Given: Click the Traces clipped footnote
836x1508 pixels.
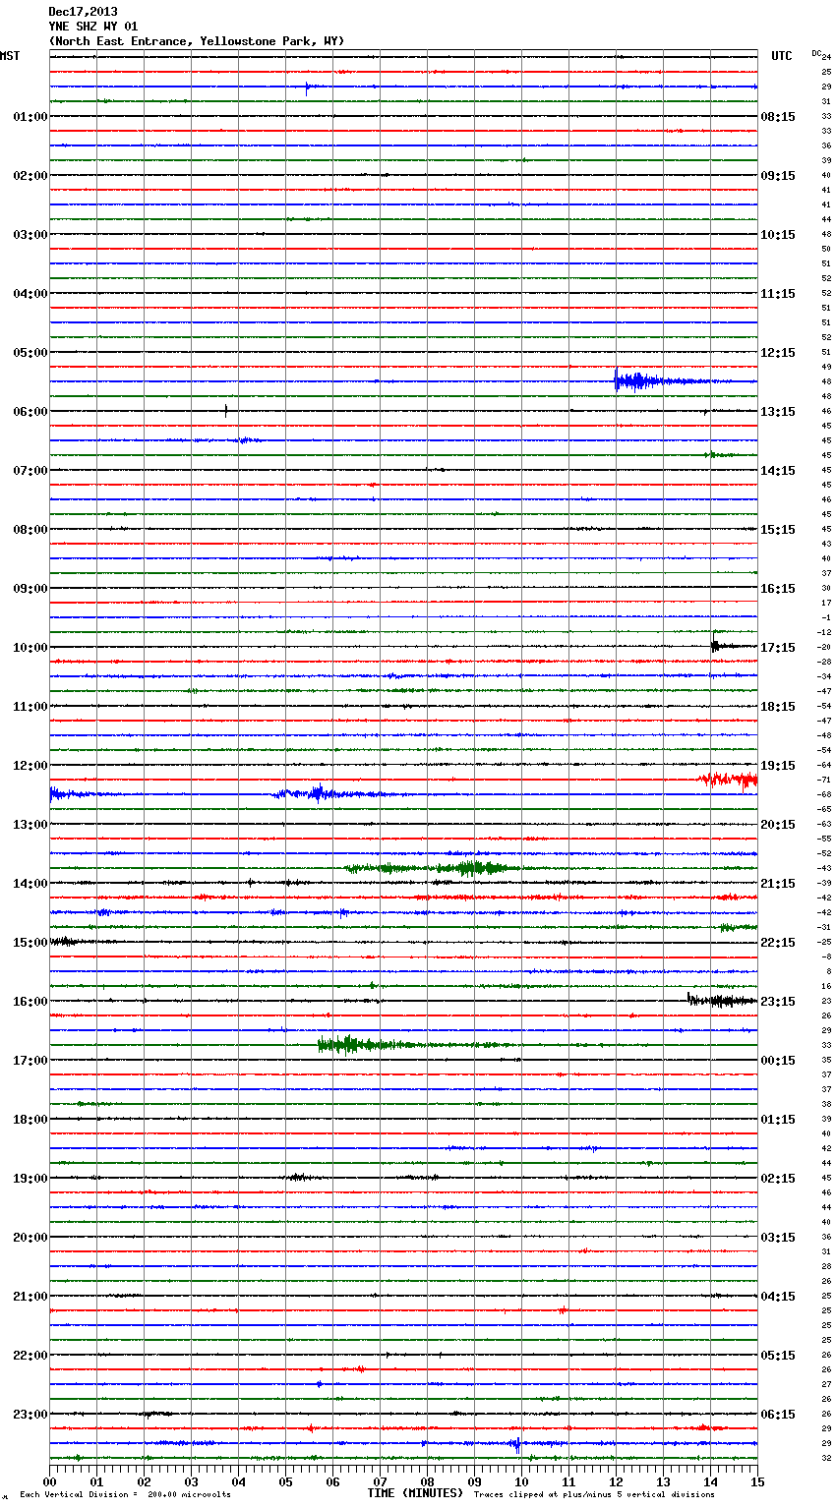Looking at the screenshot, I should pos(594,1494).
